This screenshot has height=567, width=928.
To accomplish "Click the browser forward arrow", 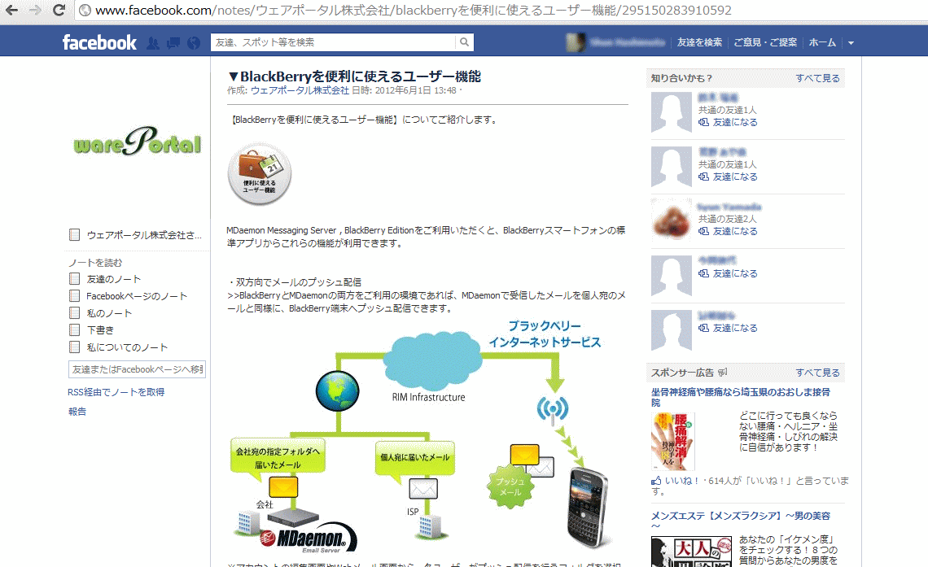I will tap(36, 10).
